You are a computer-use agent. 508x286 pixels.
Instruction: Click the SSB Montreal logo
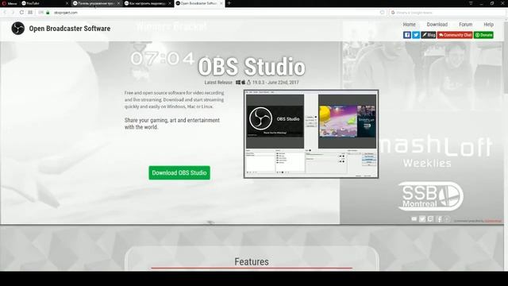point(430,196)
